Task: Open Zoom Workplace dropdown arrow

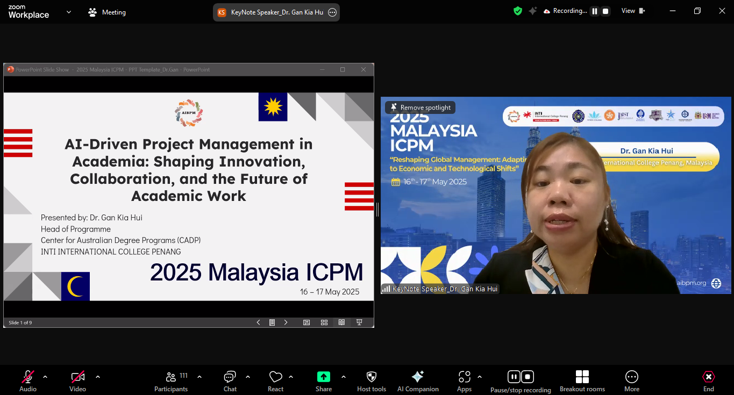Action: pos(69,11)
